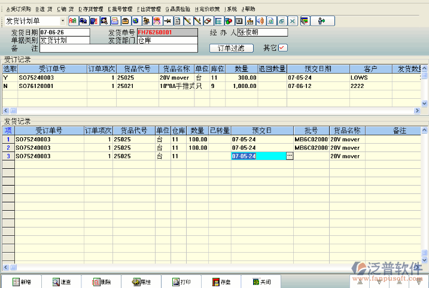Toggle the Y selection for order SO75240003
Screen dimensions: 429x288
(x=6, y=77)
